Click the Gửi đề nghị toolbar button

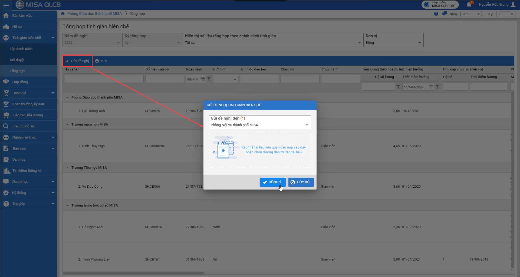[x=77, y=61]
